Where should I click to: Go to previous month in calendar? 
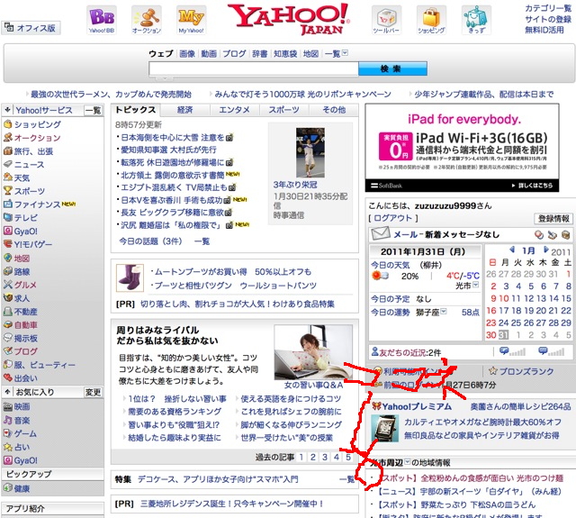click(x=512, y=250)
